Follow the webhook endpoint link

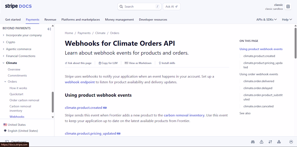click(80, 82)
